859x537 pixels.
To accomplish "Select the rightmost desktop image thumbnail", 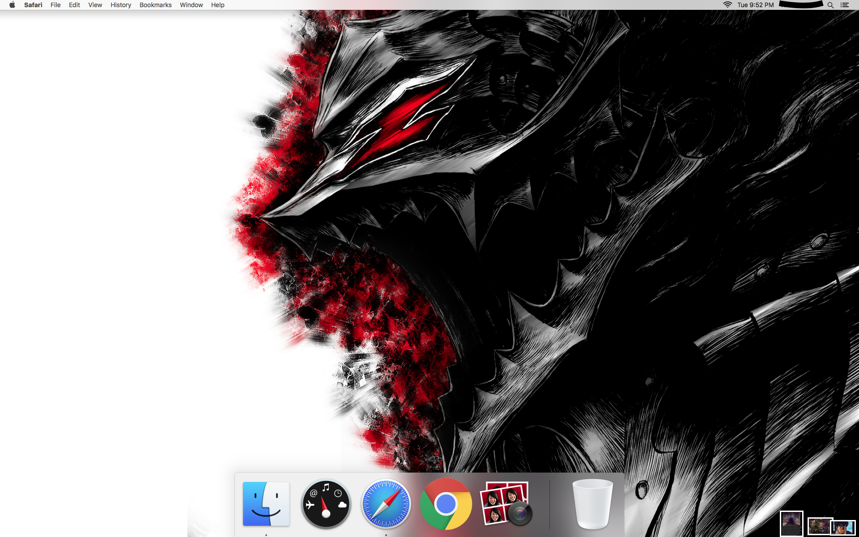I will point(844,528).
